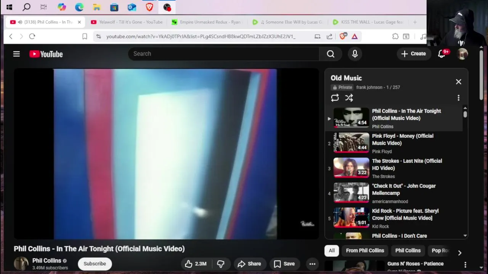Open Windows Start menu
Viewport: 488px width, 274px height.
[x=9, y=7]
